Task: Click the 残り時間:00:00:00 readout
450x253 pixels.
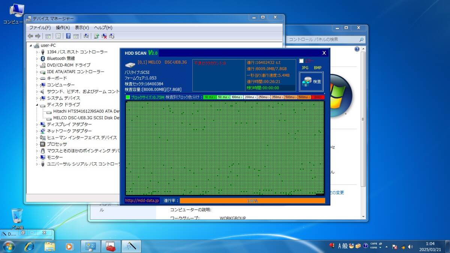Action: click(x=263, y=88)
